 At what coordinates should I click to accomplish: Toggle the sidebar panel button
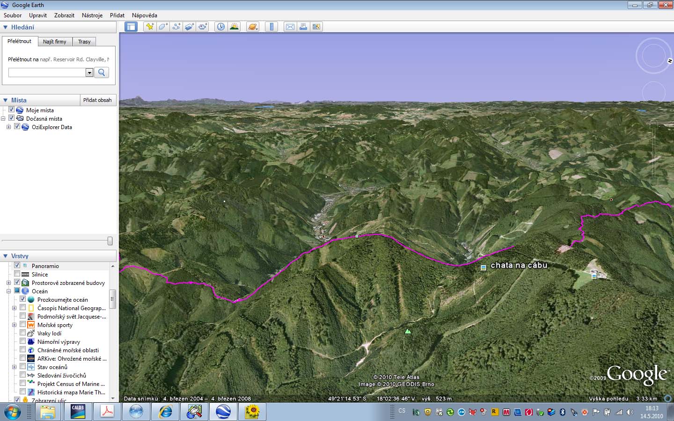pyautogui.click(x=131, y=27)
